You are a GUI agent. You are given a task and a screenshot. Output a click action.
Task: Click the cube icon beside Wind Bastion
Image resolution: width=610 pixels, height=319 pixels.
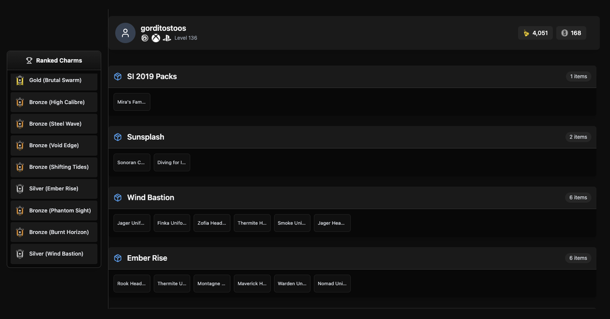pos(118,198)
